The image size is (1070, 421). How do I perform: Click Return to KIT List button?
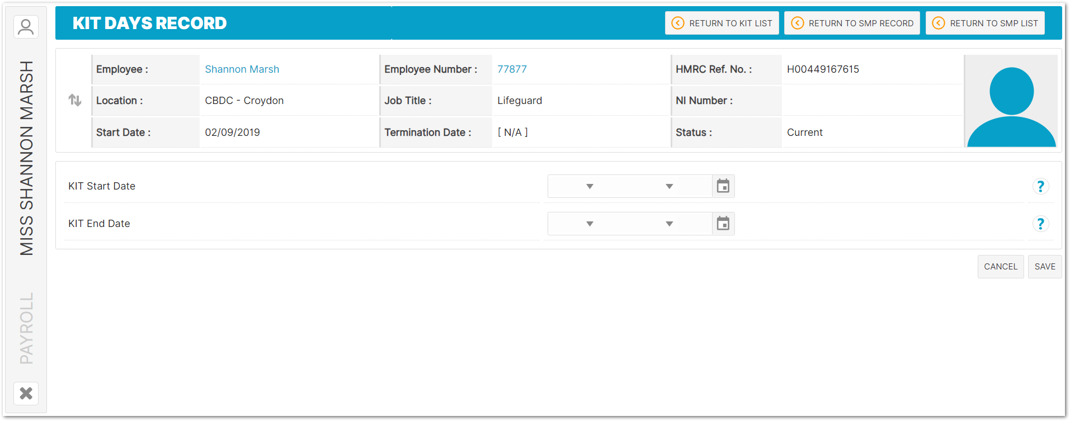coord(722,23)
